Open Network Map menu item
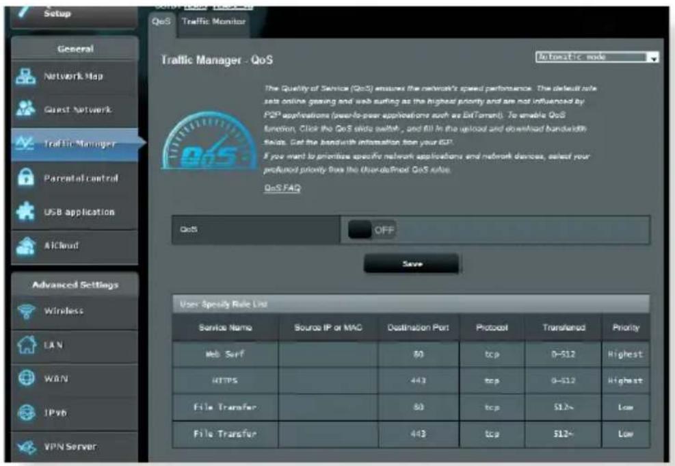The width and height of the screenshot is (675, 466). [x=75, y=77]
